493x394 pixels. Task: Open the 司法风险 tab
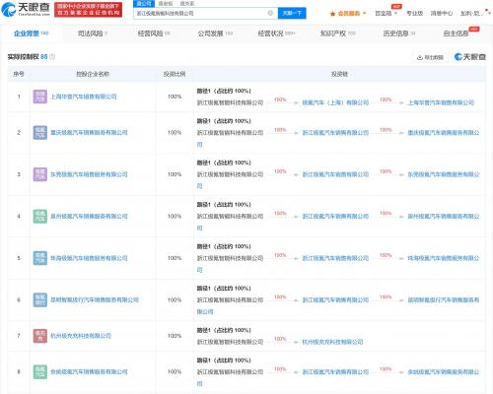(93, 33)
